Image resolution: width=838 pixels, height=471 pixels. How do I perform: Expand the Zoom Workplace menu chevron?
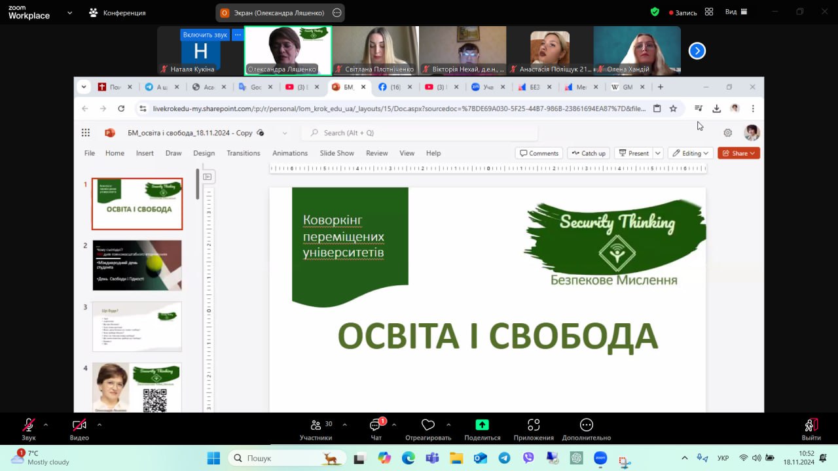[69, 12]
